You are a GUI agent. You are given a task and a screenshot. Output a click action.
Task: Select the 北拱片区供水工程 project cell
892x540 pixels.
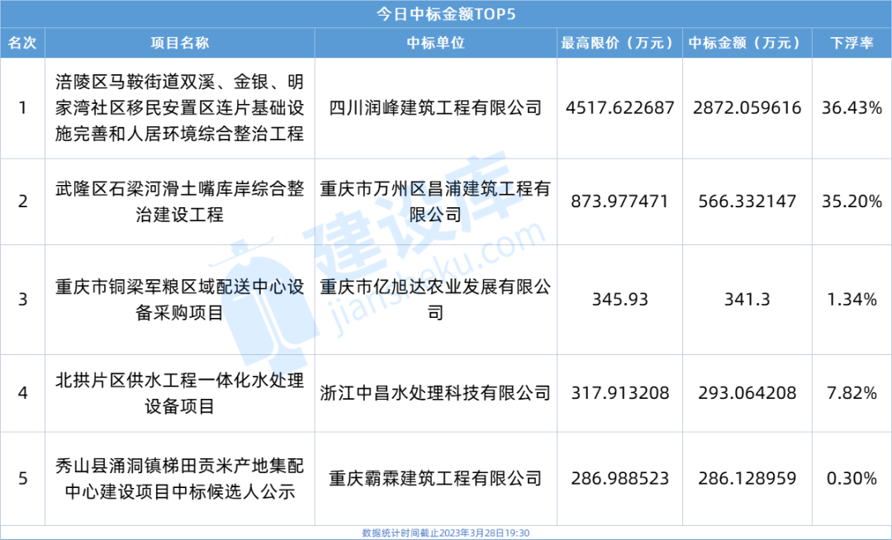179,393
